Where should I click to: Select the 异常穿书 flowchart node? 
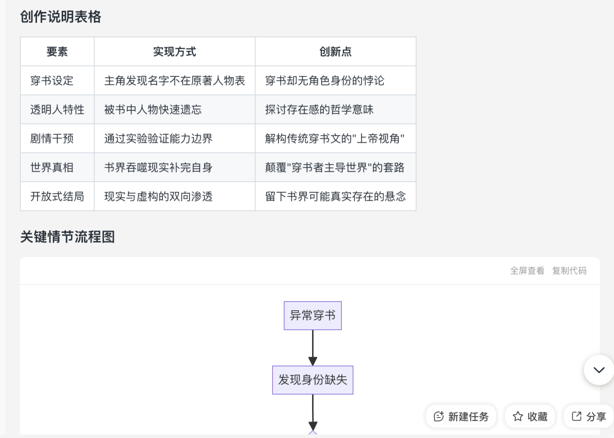click(313, 315)
